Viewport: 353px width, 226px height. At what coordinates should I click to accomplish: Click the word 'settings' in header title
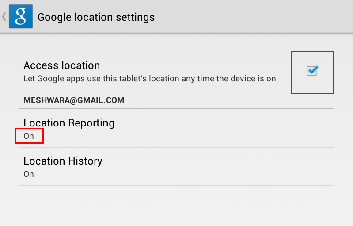(x=135, y=17)
